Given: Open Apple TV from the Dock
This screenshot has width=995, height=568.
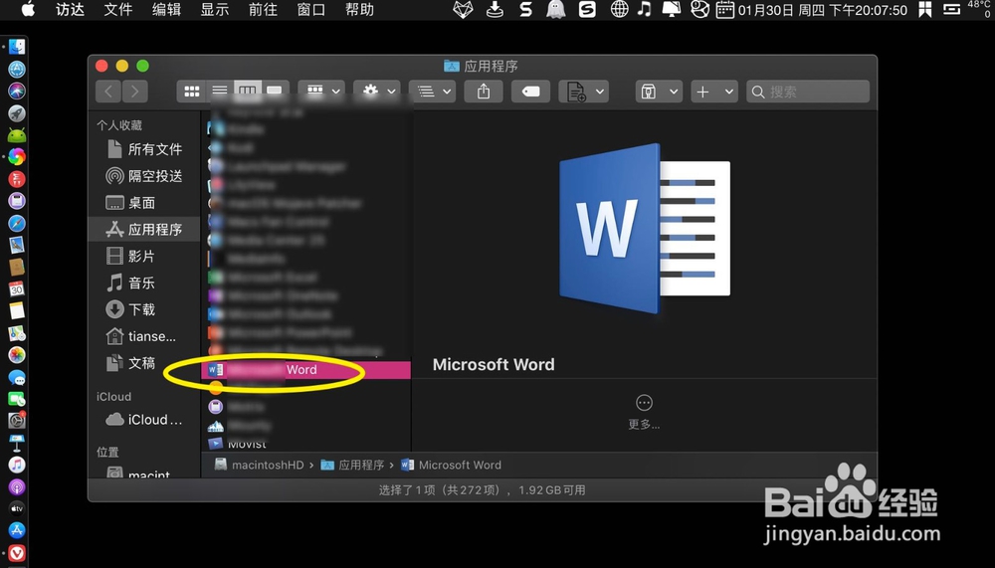Looking at the screenshot, I should [17, 508].
